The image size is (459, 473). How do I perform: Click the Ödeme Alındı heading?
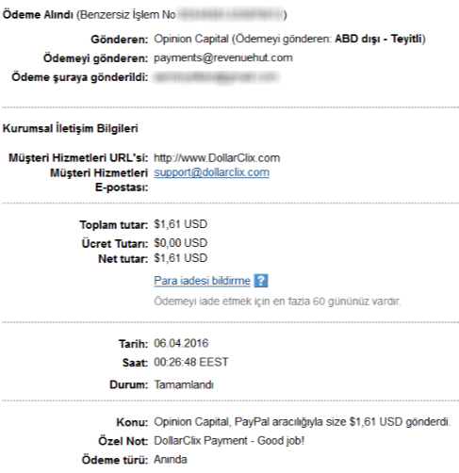38,14
